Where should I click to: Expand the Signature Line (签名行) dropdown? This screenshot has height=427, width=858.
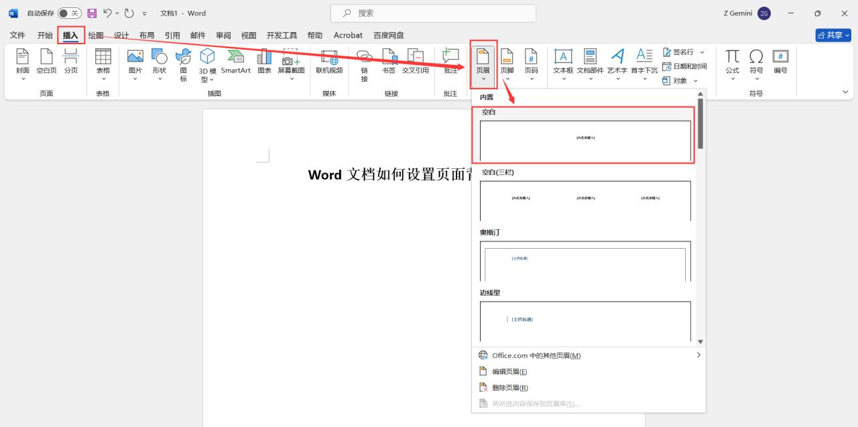702,52
